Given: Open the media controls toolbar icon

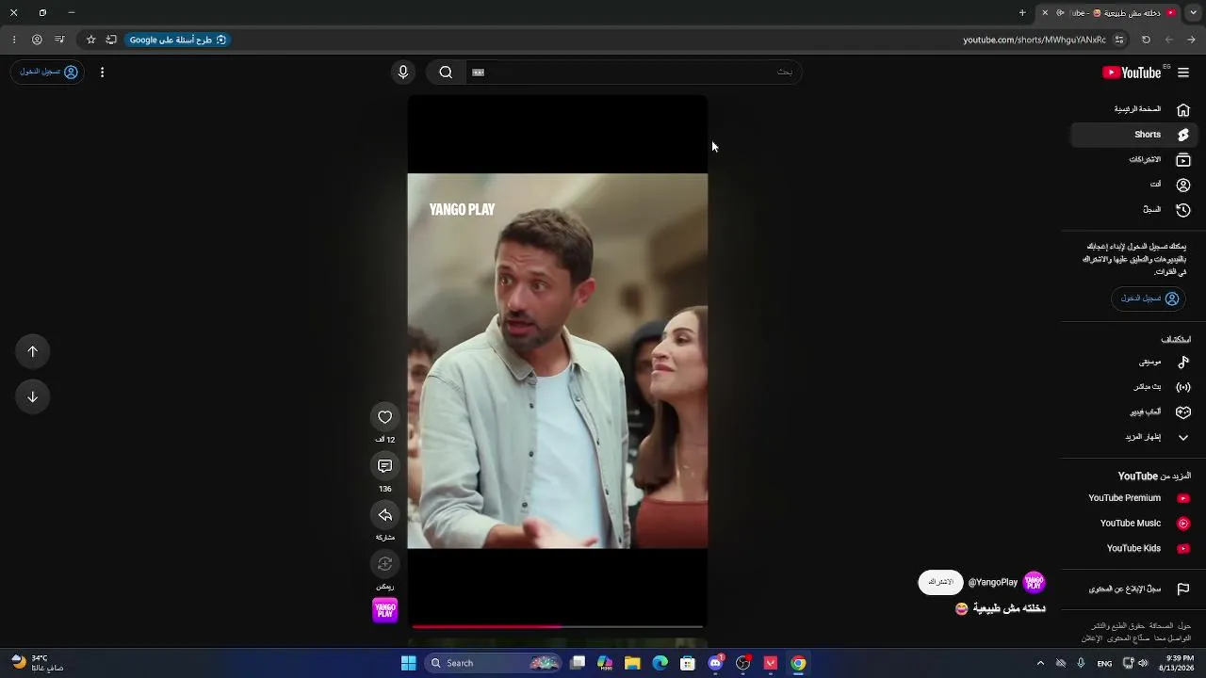Looking at the screenshot, I should (59, 40).
